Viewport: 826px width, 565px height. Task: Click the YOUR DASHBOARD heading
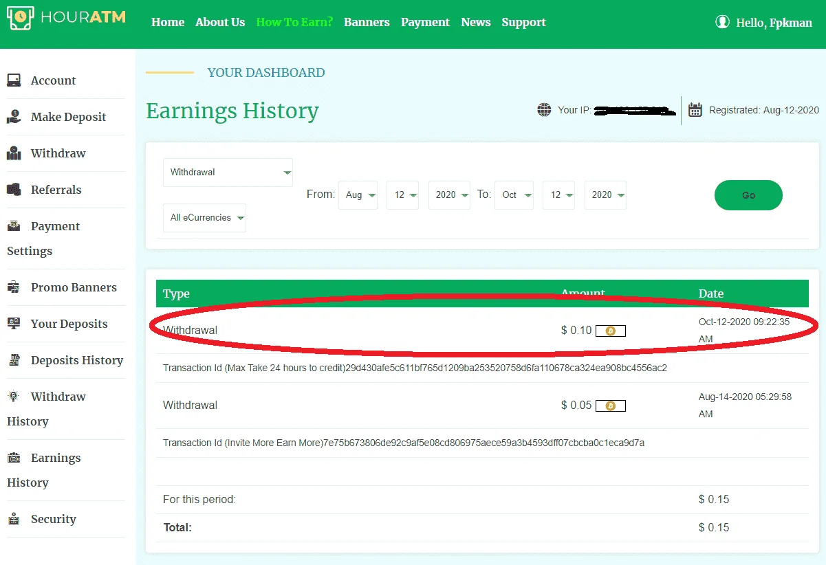point(266,73)
